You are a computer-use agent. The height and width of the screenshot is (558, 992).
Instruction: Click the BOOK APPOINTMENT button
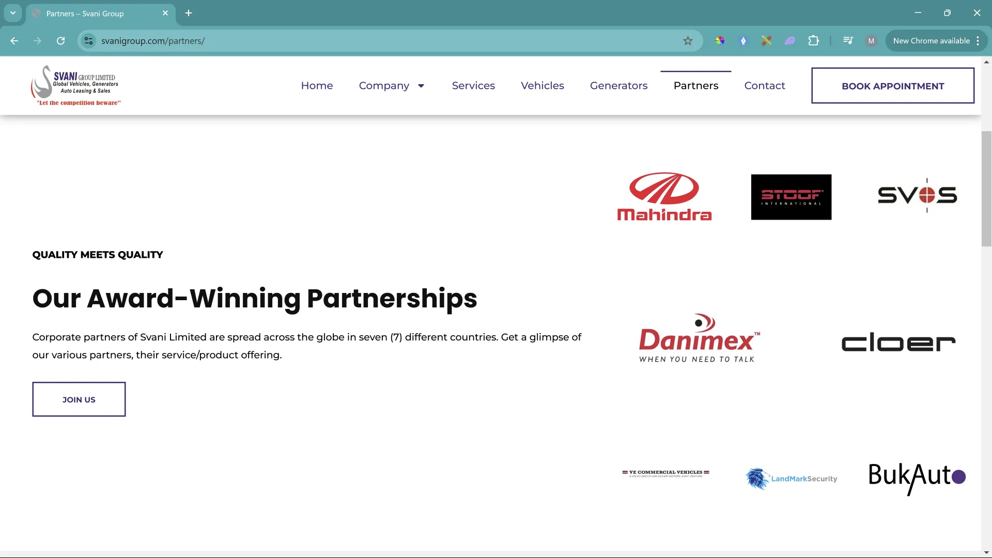pos(892,86)
